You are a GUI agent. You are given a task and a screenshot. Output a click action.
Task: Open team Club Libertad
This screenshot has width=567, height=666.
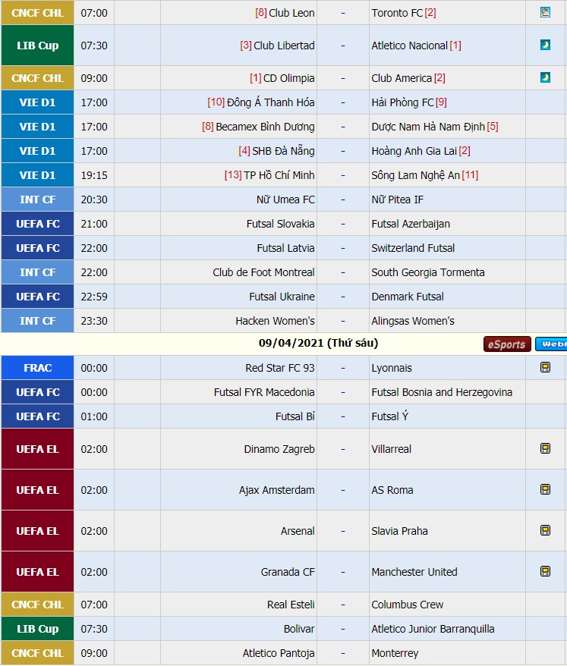(284, 46)
